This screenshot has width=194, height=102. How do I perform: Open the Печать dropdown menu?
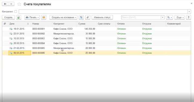point(32,17)
